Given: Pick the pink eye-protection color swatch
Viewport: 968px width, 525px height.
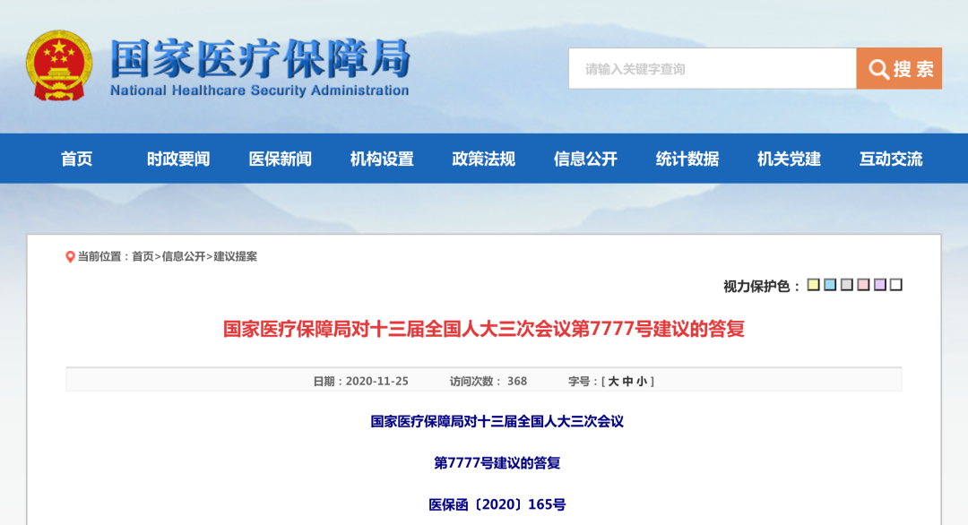Looking at the screenshot, I should (863, 285).
